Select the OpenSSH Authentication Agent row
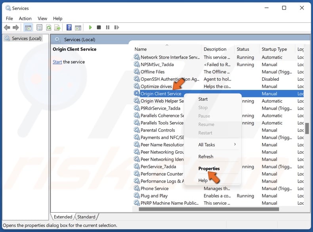Screen dimensions: 313x232 [218, 79]
